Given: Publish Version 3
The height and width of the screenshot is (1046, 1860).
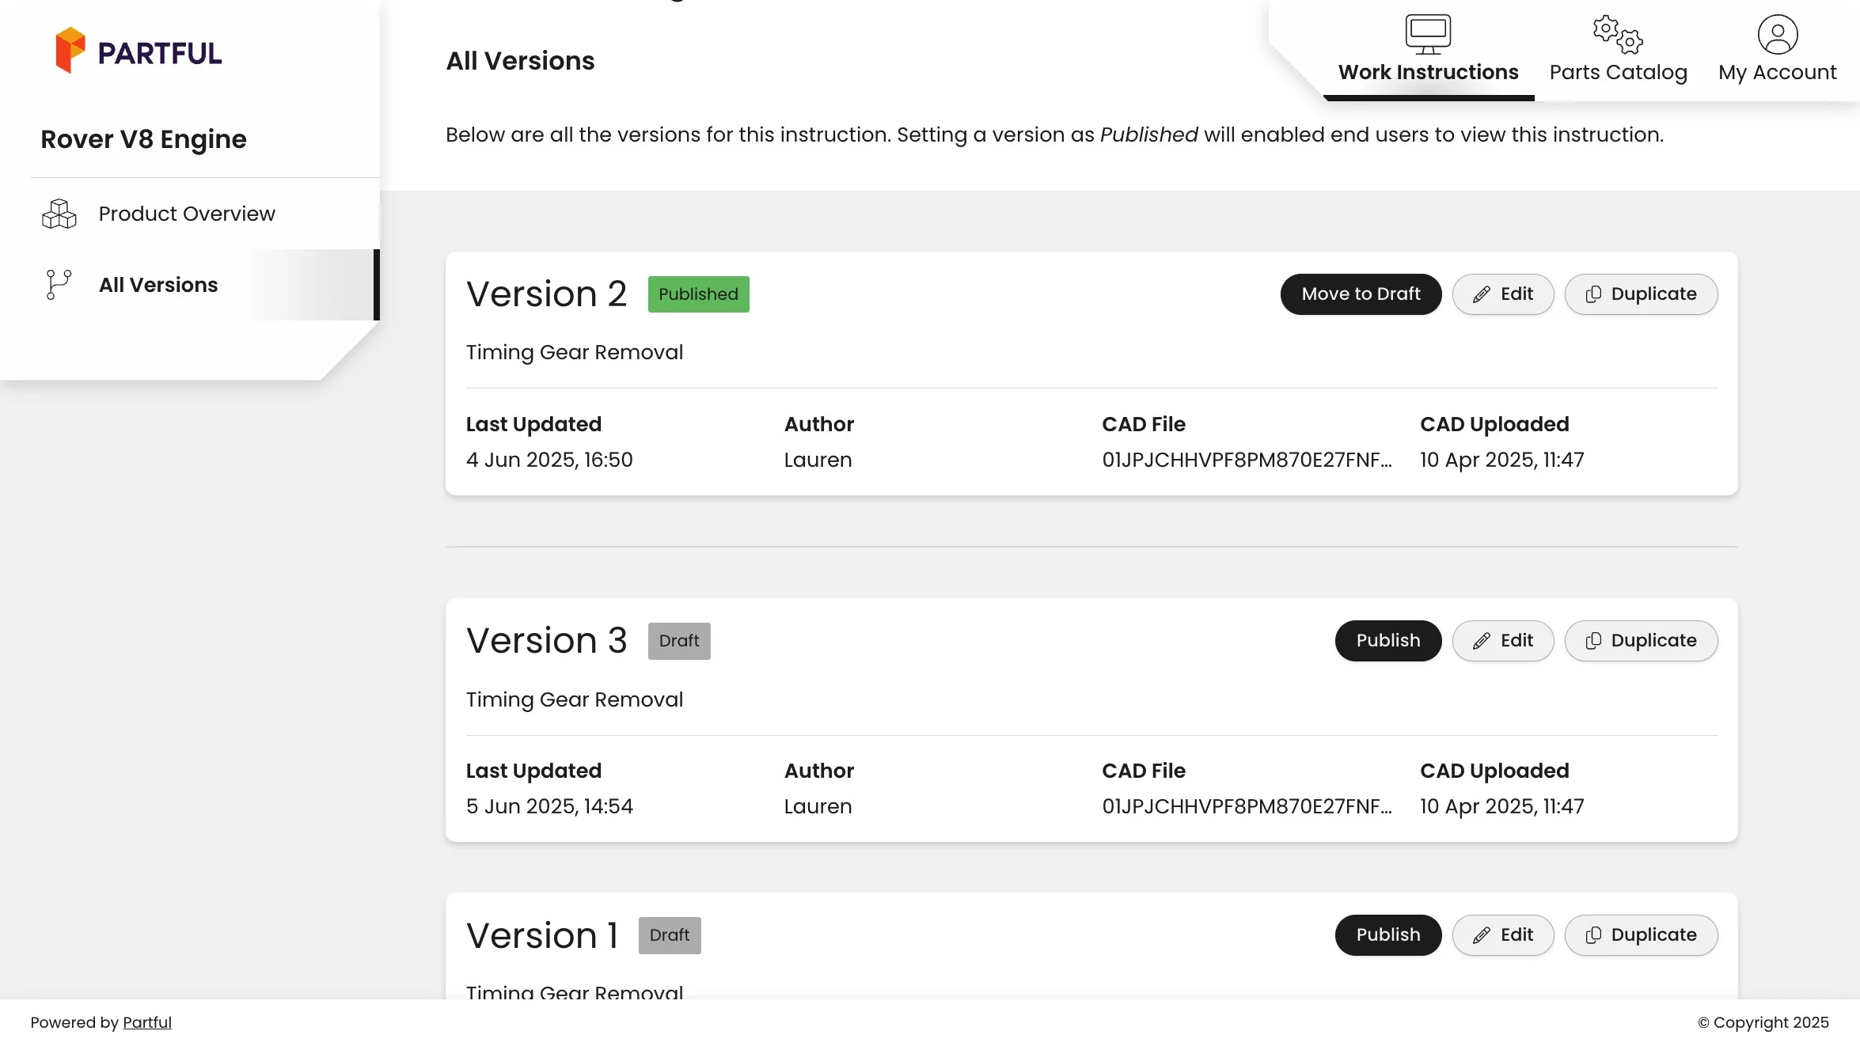Looking at the screenshot, I should click(1387, 641).
